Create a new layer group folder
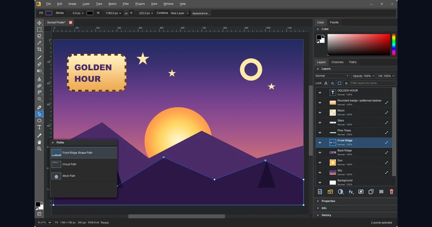The height and width of the screenshot is (227, 432). click(x=330, y=192)
